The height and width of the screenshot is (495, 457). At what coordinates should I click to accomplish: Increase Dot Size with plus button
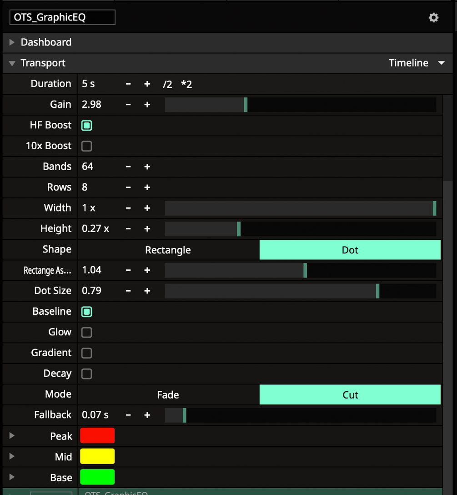tap(147, 291)
